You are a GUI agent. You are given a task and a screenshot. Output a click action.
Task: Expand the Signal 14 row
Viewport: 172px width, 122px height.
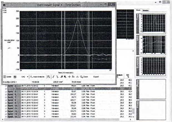coord(6,117)
